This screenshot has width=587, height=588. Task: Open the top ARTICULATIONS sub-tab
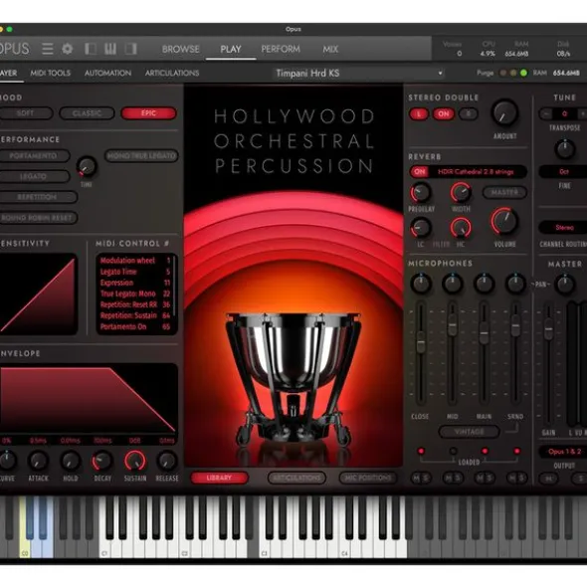coord(172,73)
